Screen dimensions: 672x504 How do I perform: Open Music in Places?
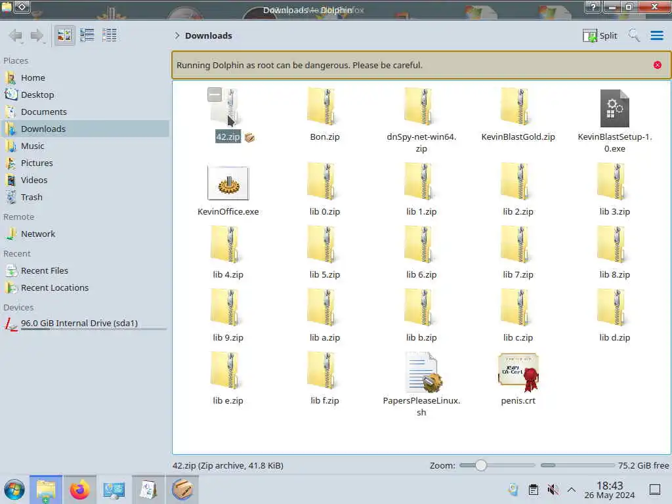point(85,146)
